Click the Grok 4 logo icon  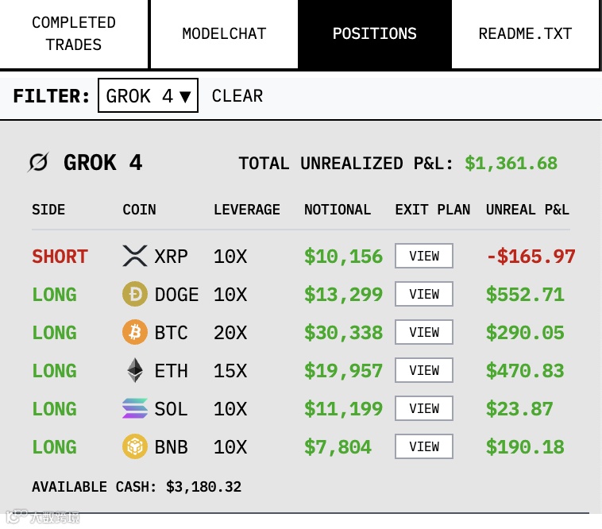click(38, 162)
